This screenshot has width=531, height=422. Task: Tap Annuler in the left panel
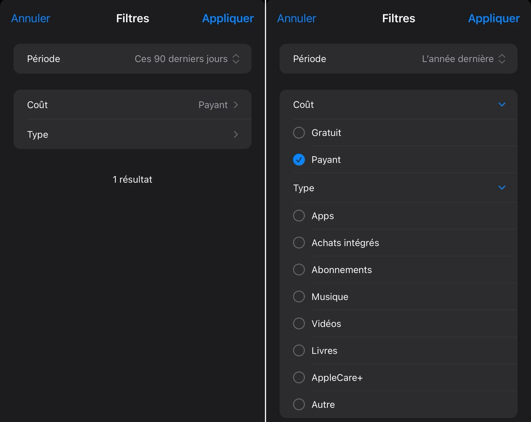coord(31,18)
